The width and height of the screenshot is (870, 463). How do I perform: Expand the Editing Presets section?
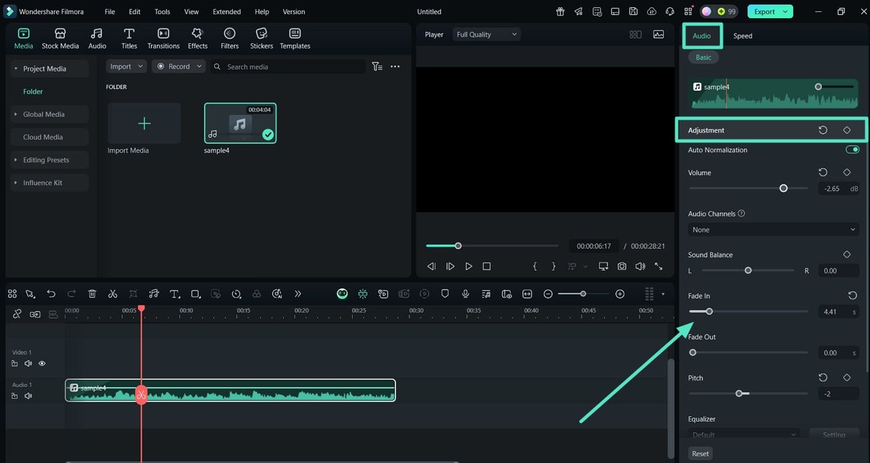tap(15, 160)
